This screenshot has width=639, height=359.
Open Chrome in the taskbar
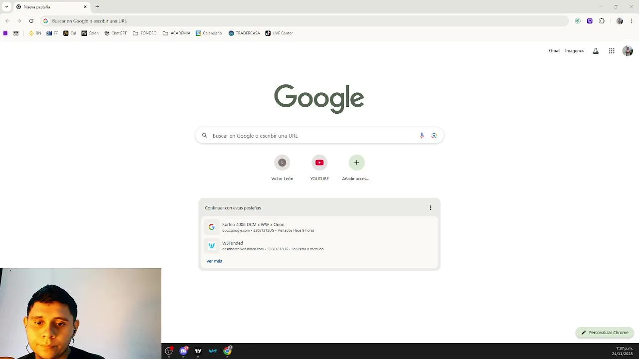[x=228, y=351]
